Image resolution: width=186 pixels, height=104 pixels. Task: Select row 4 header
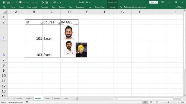pyautogui.click(x=3, y=33)
